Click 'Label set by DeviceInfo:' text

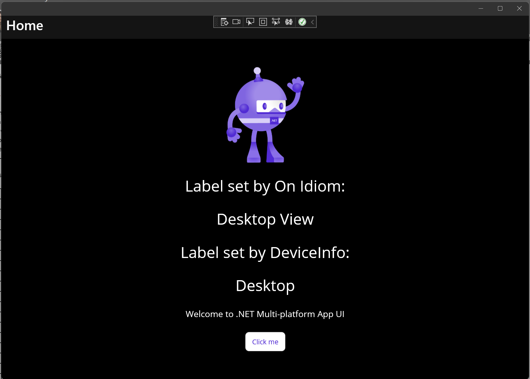[265, 253]
